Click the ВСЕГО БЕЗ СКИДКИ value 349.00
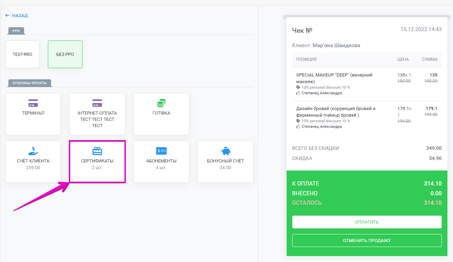 (x=434, y=148)
